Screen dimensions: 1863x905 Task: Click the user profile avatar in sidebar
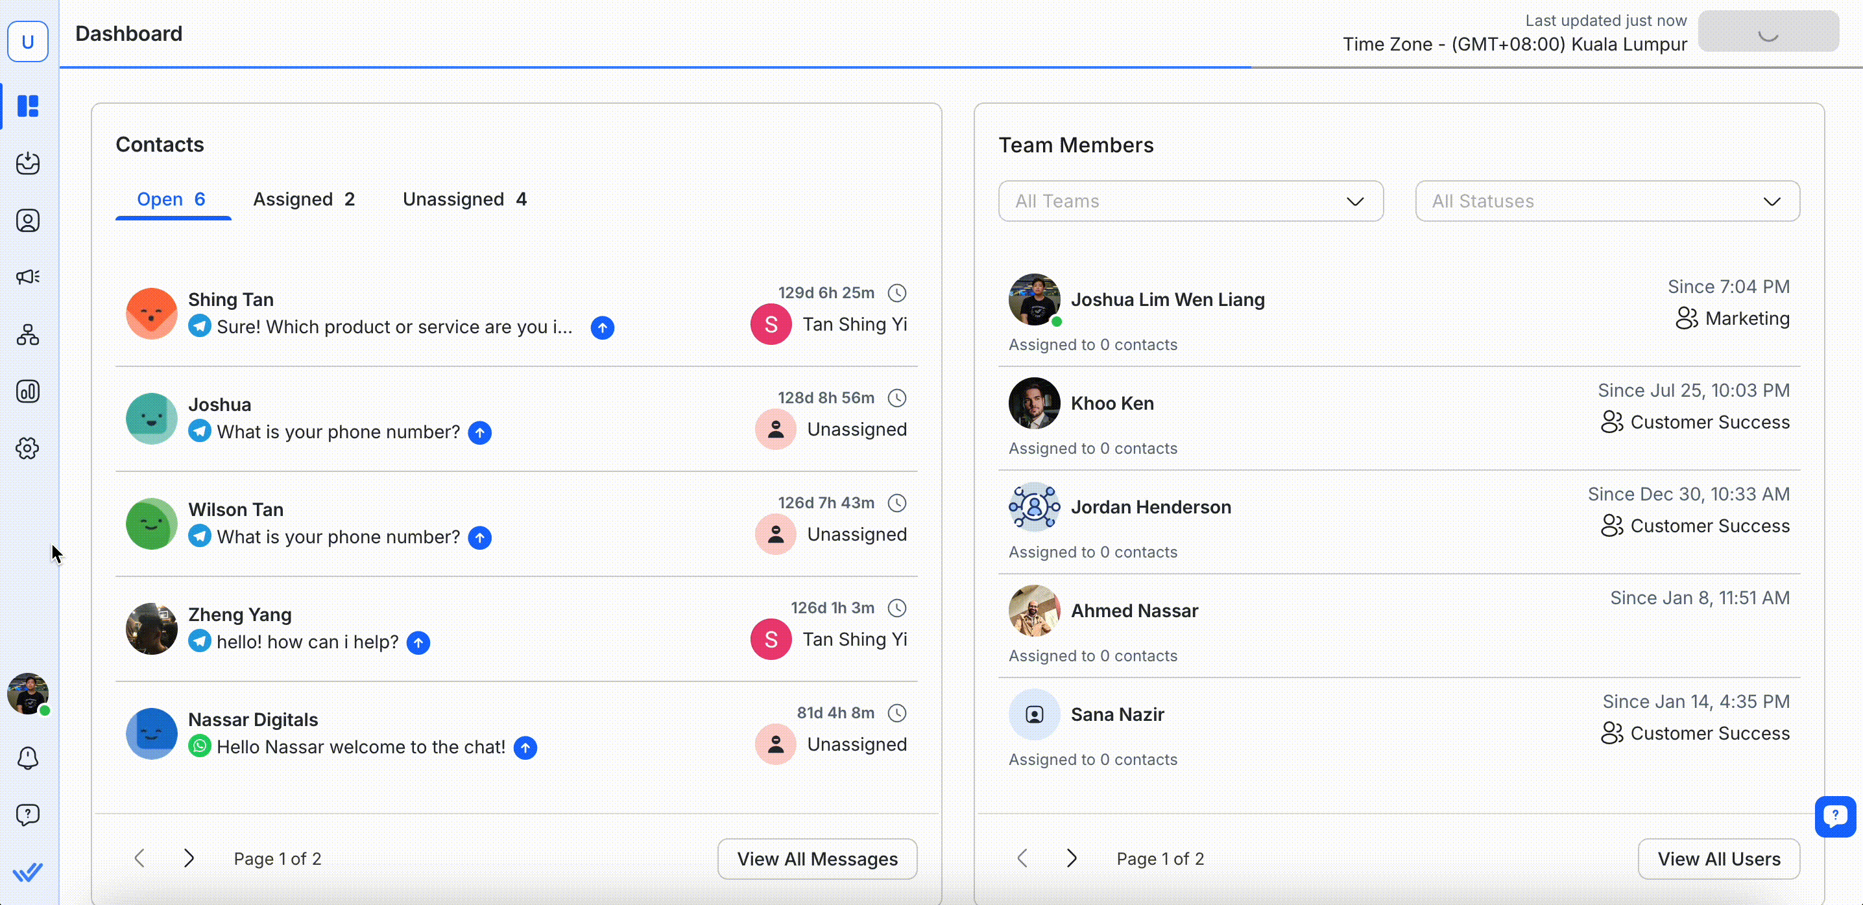[27, 693]
